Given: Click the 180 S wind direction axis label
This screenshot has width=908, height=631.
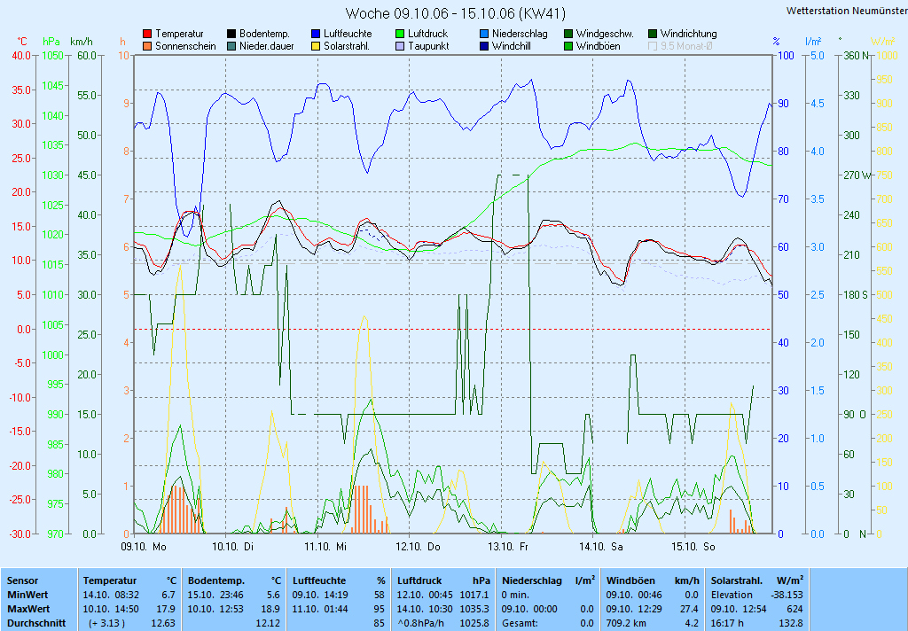Looking at the screenshot, I should pyautogui.click(x=856, y=295).
